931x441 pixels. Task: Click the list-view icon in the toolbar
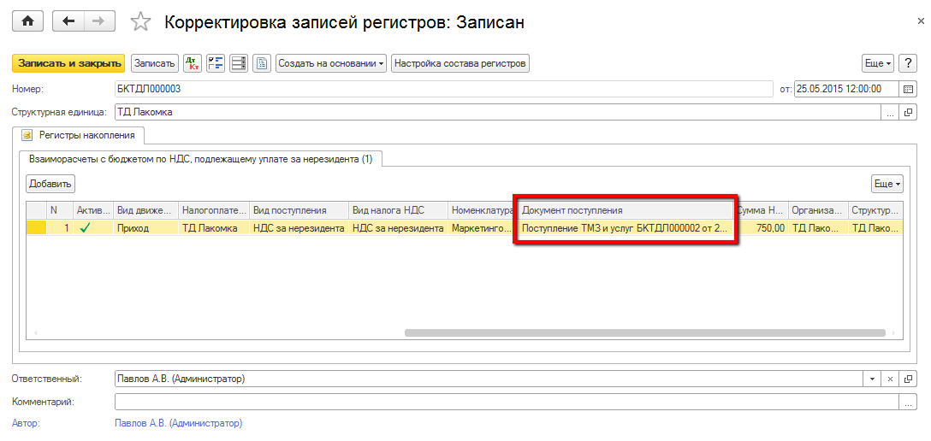pyautogui.click(x=239, y=63)
